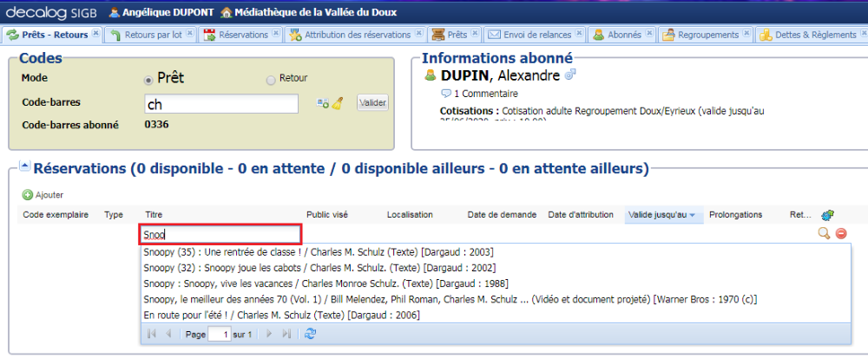The width and height of the screenshot is (868, 358).
Task: Click the male gender symbol icon
Action: [x=570, y=74]
